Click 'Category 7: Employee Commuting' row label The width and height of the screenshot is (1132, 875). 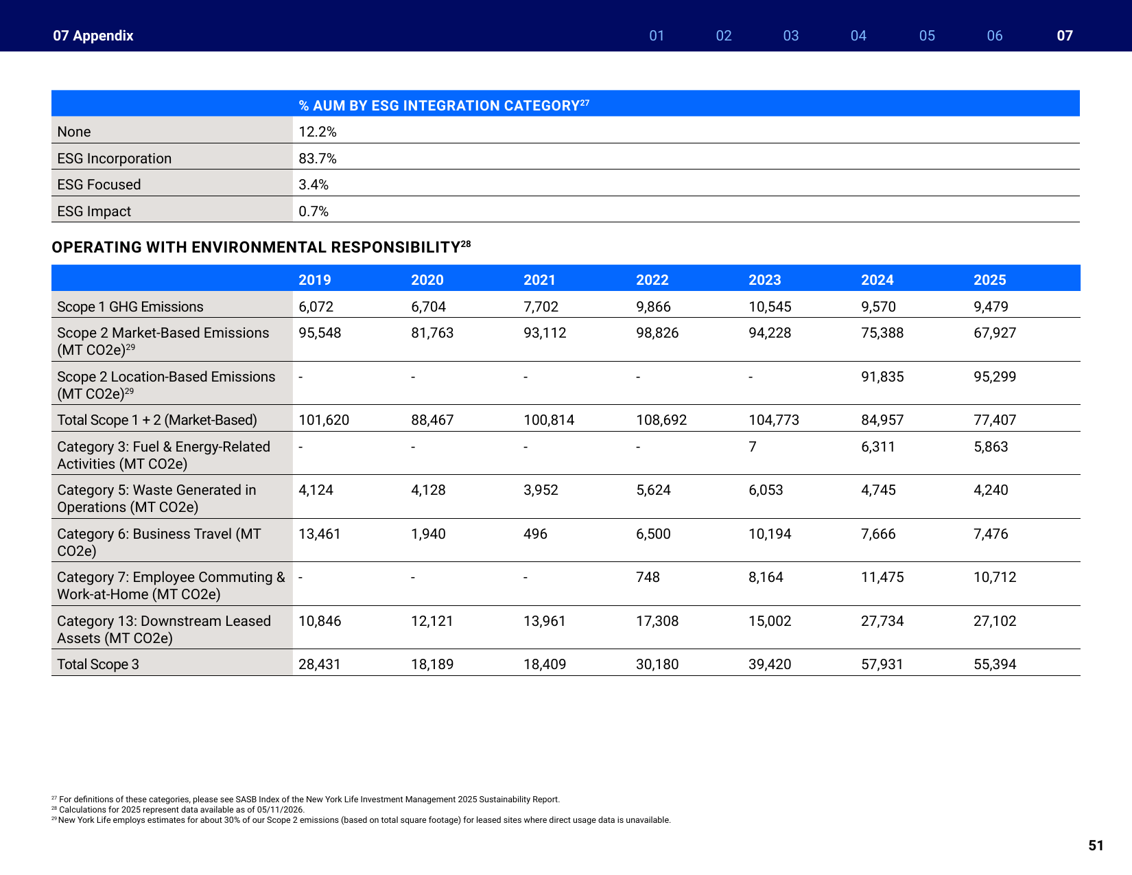171,585
